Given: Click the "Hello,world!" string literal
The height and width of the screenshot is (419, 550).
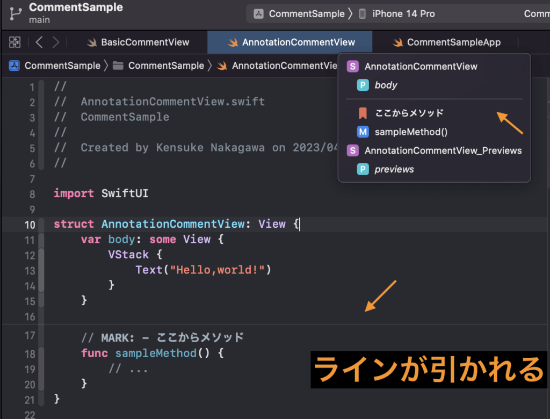Looking at the screenshot, I should click(x=217, y=270).
